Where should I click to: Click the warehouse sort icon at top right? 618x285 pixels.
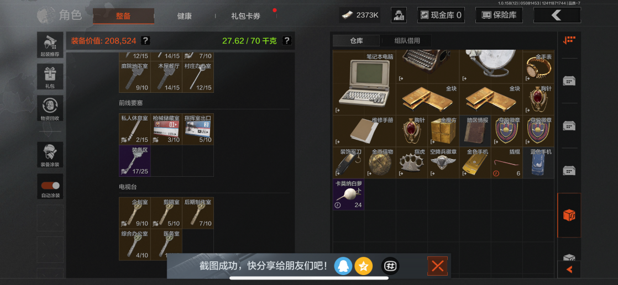click(x=569, y=40)
